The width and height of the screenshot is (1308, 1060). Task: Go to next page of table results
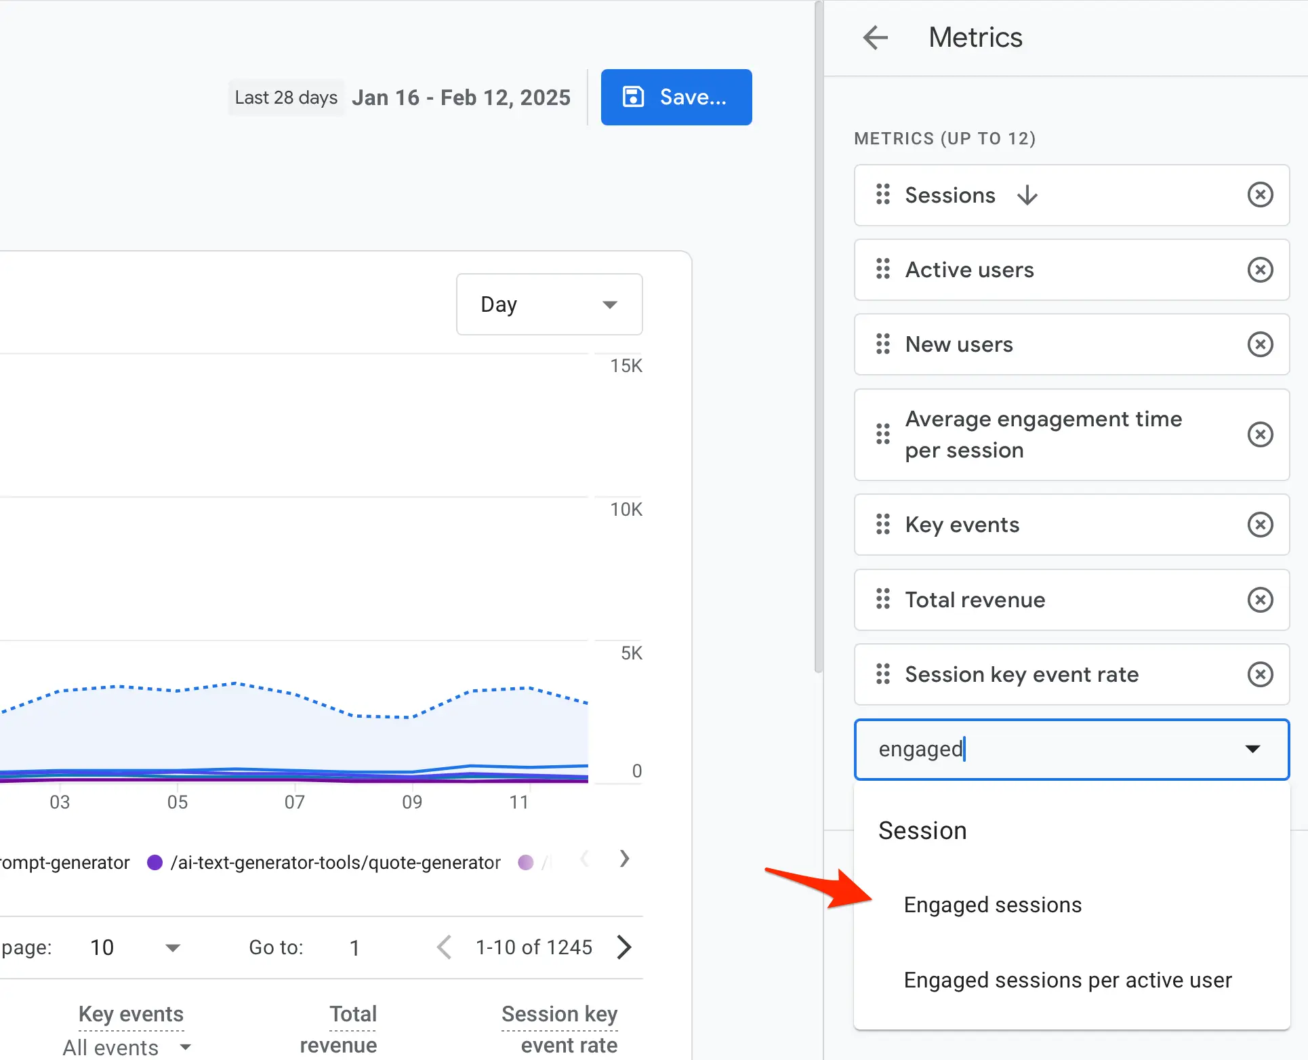tap(624, 947)
